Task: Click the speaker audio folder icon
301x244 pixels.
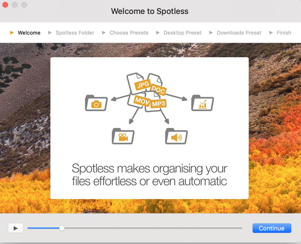Action: click(x=176, y=136)
